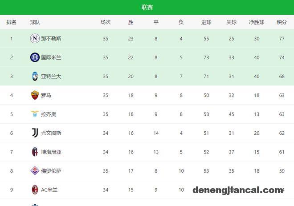The image size is (294, 206).
Task: Click the Lazio eagle crest icon
Action: pos(35,114)
